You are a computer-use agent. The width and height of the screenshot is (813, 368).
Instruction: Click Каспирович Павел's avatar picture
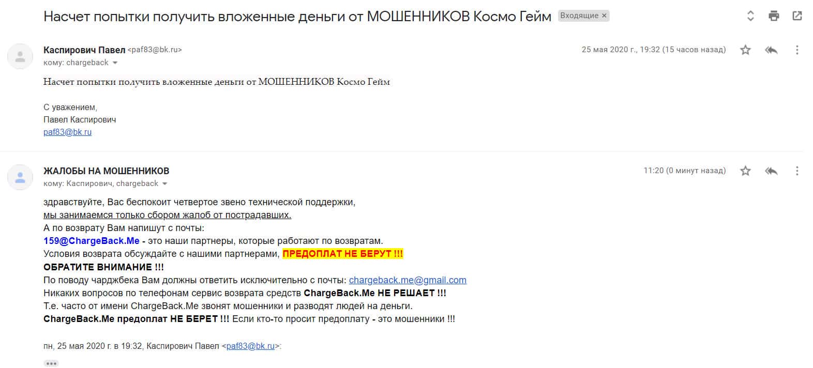pos(20,57)
